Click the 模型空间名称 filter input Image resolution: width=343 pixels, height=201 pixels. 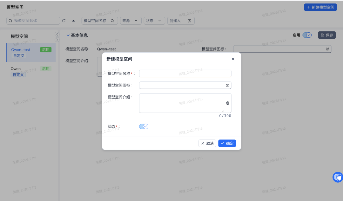coord(100,21)
